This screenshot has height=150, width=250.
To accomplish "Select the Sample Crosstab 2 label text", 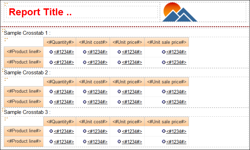I will [x=27, y=73].
